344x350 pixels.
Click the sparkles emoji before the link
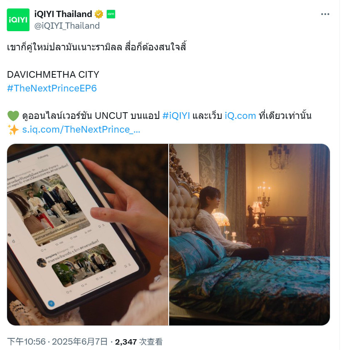13,130
